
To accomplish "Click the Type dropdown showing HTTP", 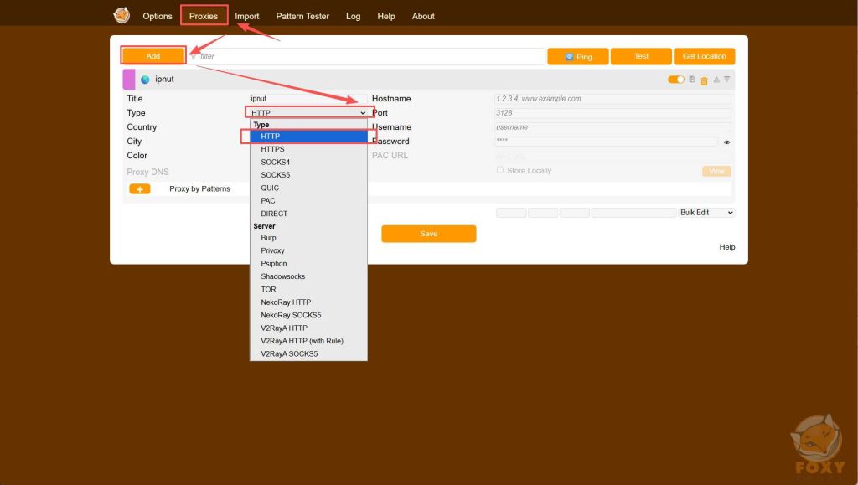I will pos(308,112).
